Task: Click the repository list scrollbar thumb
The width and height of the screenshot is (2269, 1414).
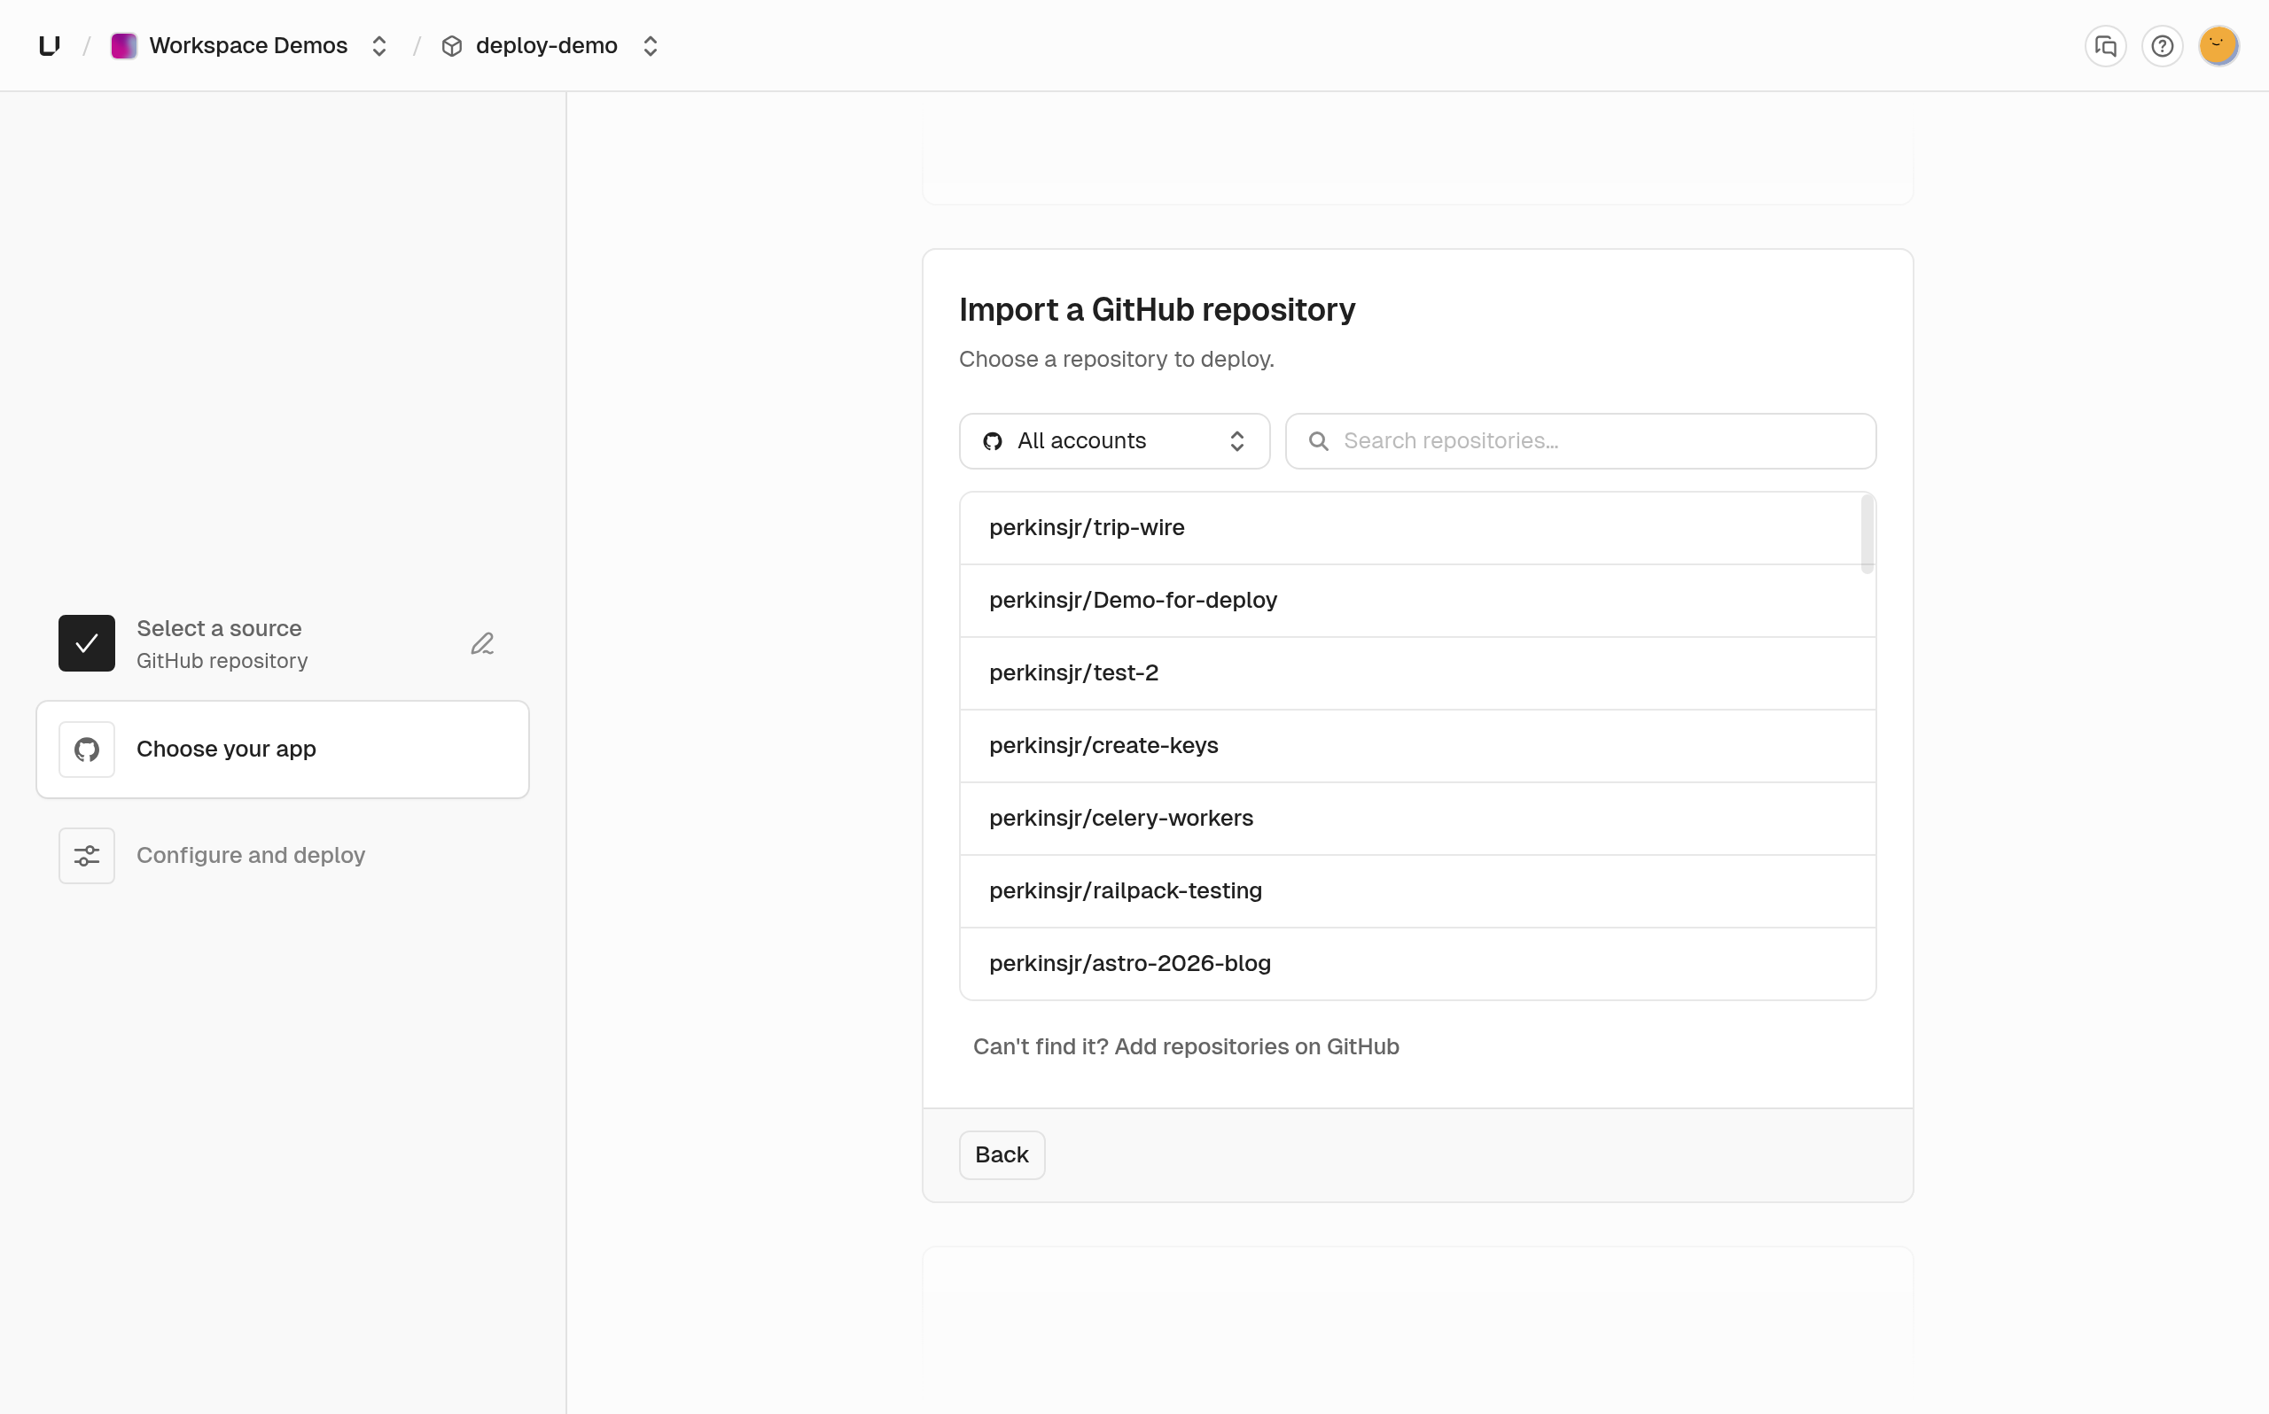Action: click(1867, 534)
